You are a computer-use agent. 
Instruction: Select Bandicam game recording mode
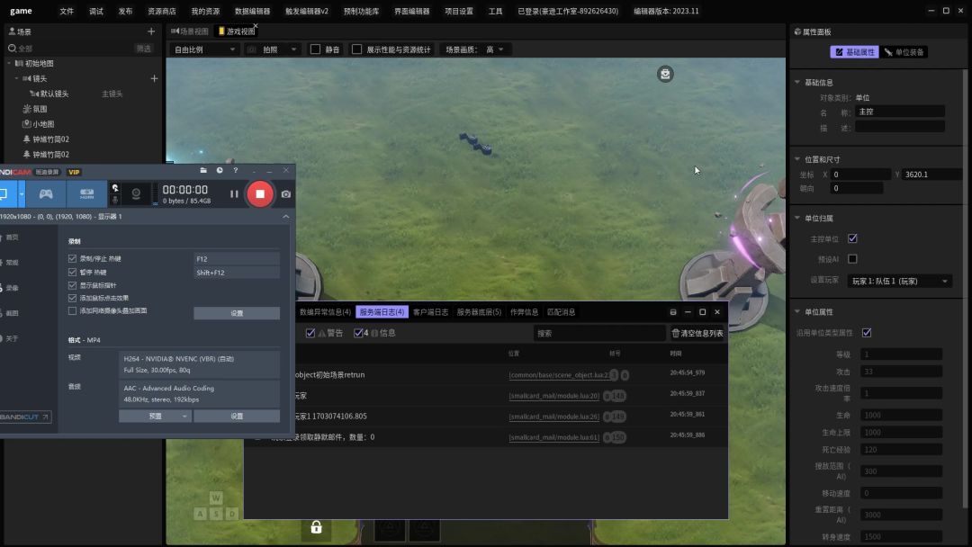click(45, 193)
